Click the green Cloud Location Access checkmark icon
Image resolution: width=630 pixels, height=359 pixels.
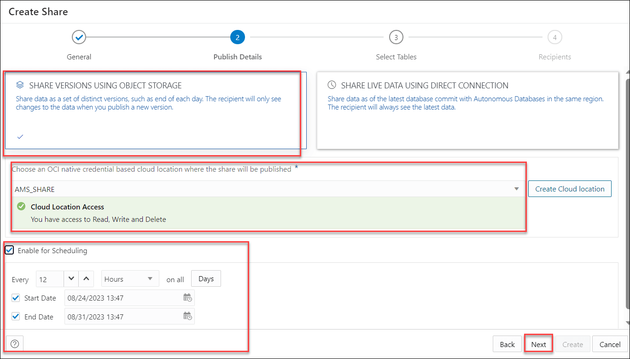(x=21, y=206)
